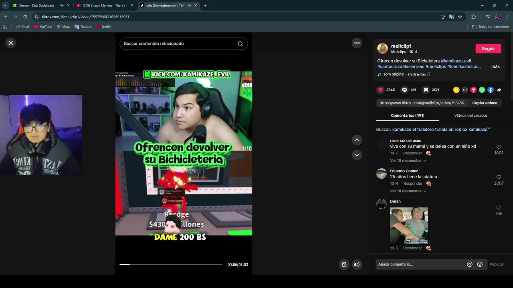Image resolution: width=513 pixels, height=288 pixels.
Task: Close the TikTok video viewer
Action: pos(11,43)
